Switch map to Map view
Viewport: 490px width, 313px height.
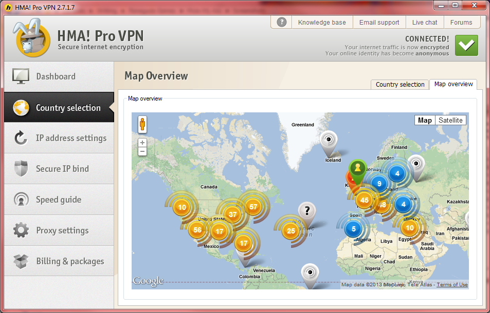(x=425, y=121)
